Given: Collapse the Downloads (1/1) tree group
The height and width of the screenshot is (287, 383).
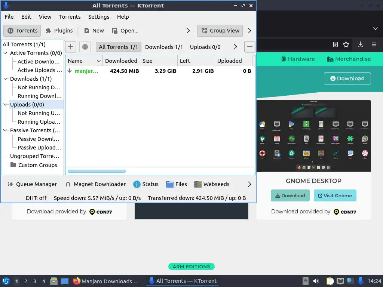Looking at the screenshot, I should [5, 79].
